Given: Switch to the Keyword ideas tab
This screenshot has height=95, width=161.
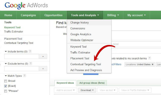Looking at the screenshot, I should point(65,83).
